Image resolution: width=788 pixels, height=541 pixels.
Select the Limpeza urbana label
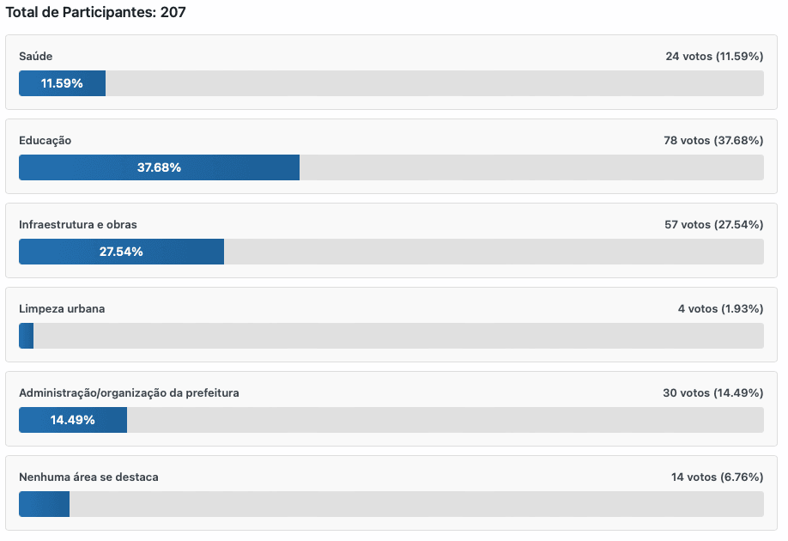coord(62,308)
